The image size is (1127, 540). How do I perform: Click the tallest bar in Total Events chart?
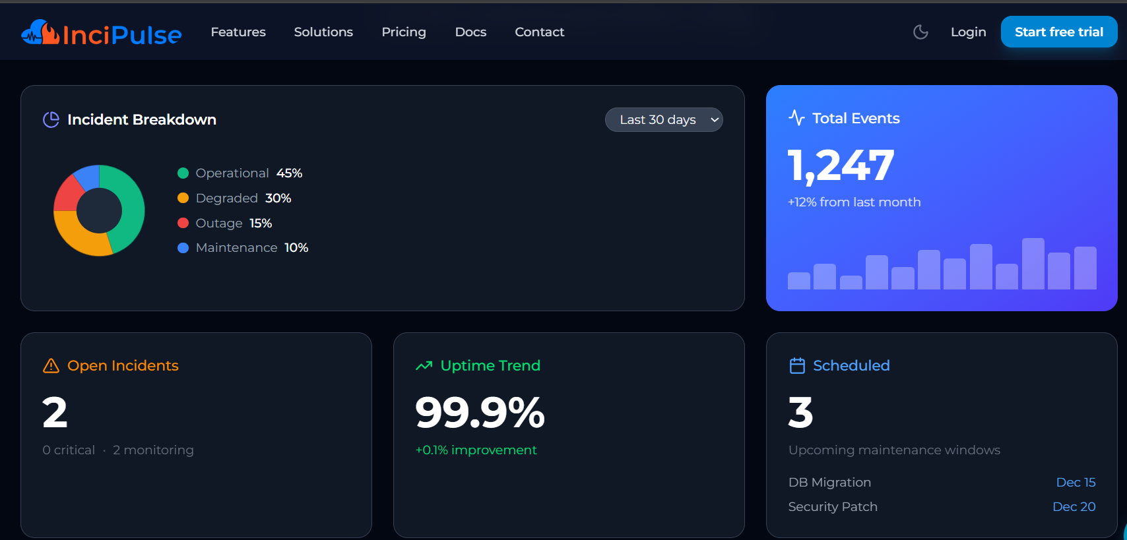point(1033,264)
